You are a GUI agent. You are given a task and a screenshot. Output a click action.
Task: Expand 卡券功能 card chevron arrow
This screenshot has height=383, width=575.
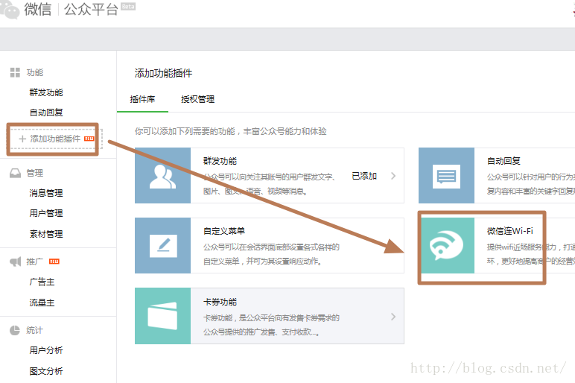click(393, 316)
